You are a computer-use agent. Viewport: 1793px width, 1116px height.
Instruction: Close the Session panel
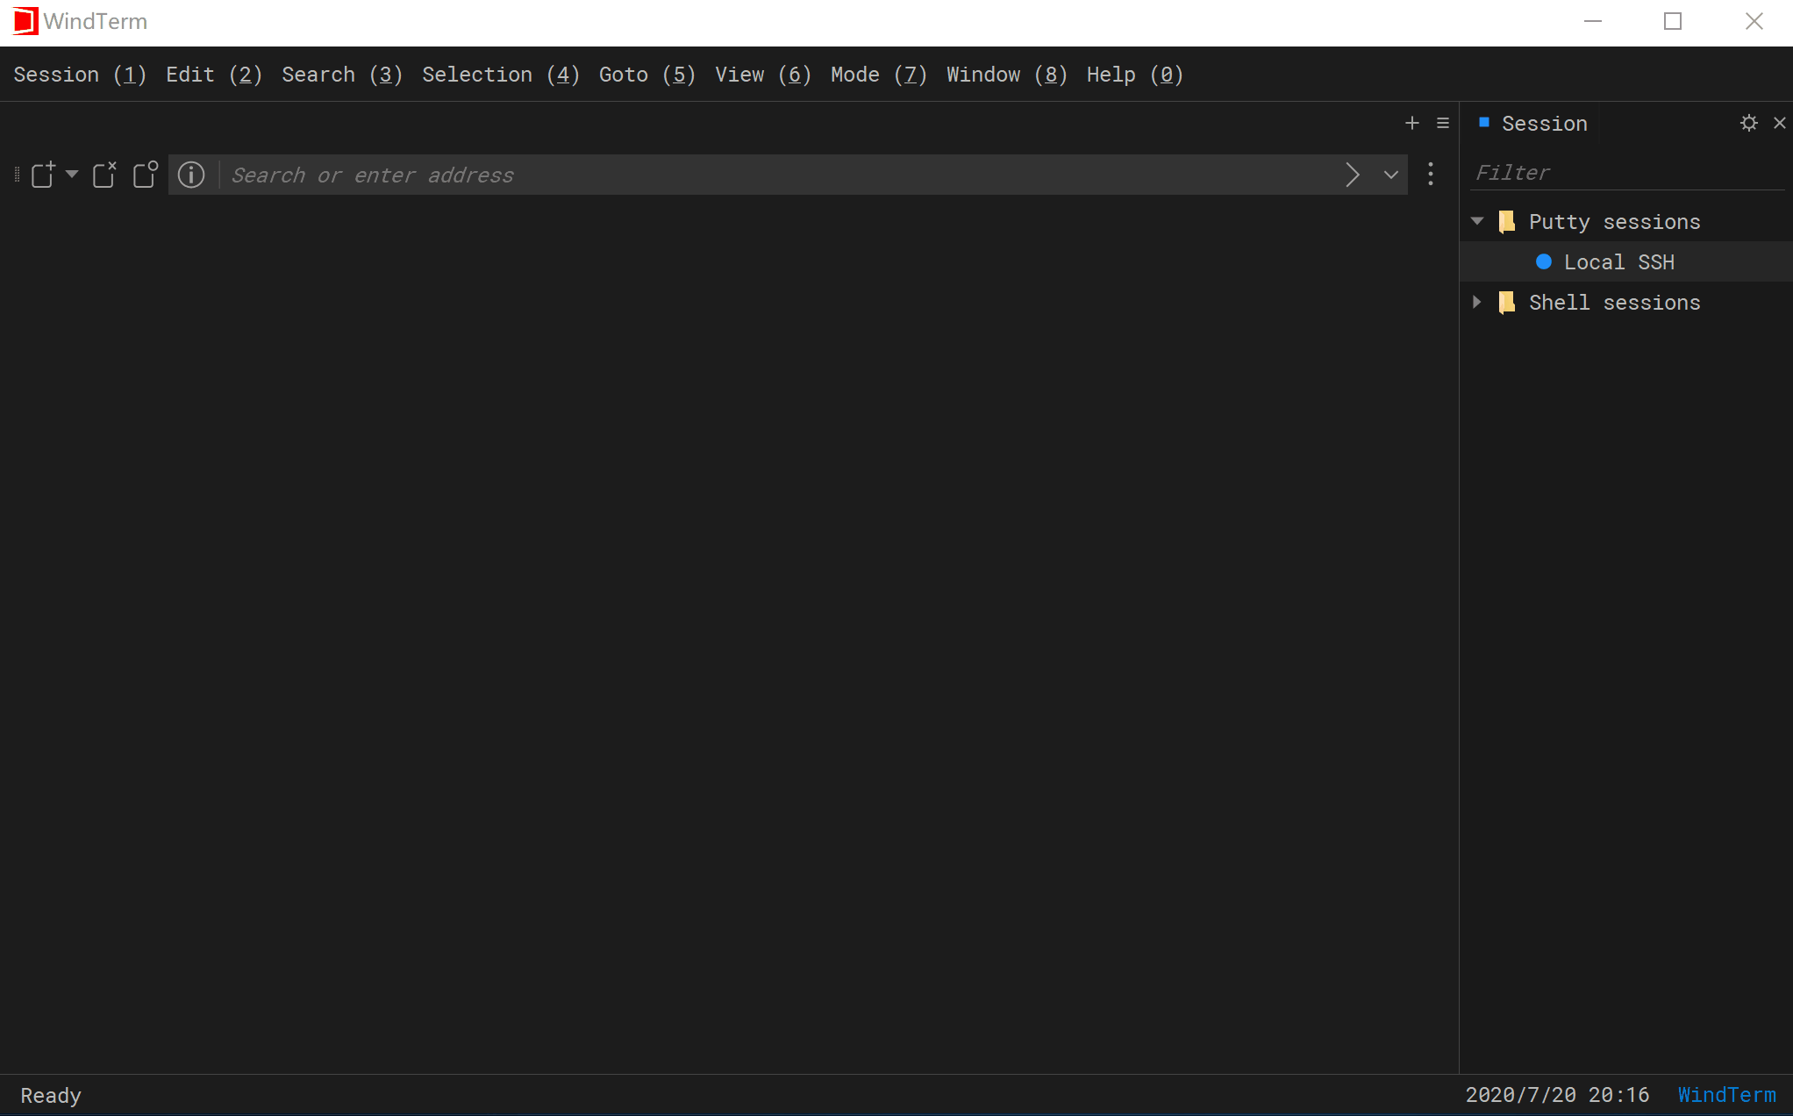(1780, 123)
